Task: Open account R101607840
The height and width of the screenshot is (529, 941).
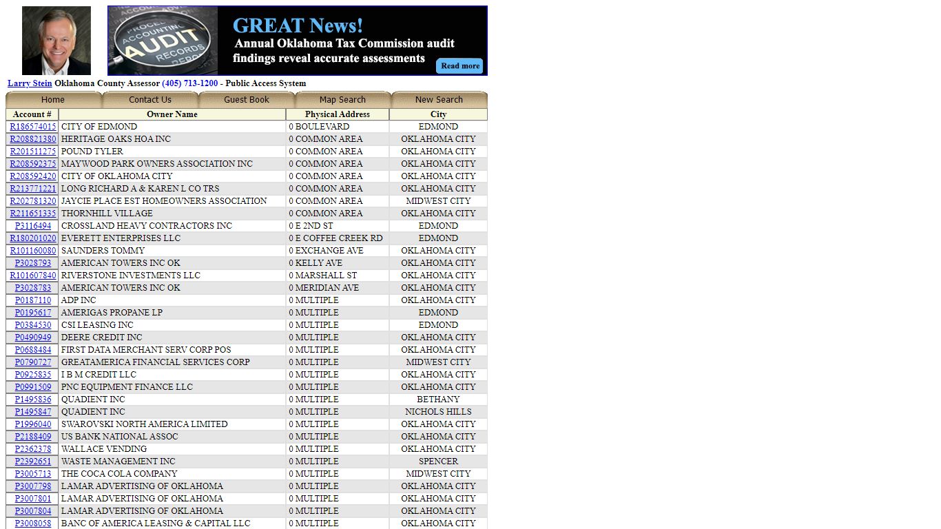Action: coord(33,276)
